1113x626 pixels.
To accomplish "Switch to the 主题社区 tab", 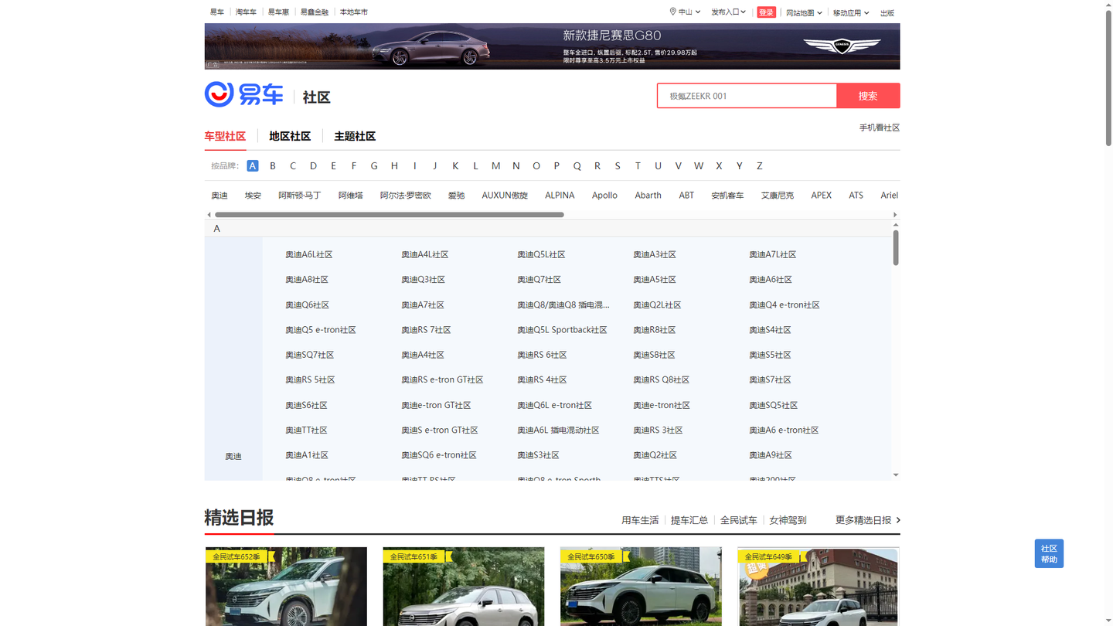I will tap(355, 136).
